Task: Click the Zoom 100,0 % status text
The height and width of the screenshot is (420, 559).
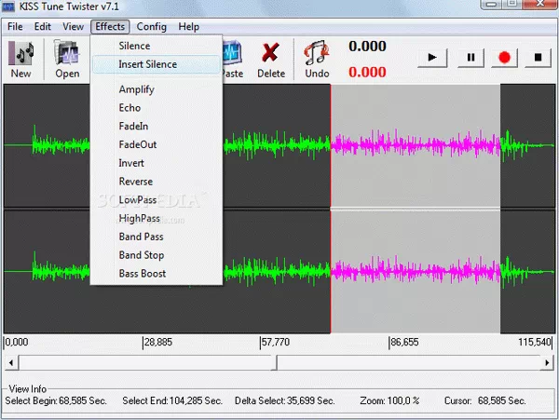Action: coord(389,400)
